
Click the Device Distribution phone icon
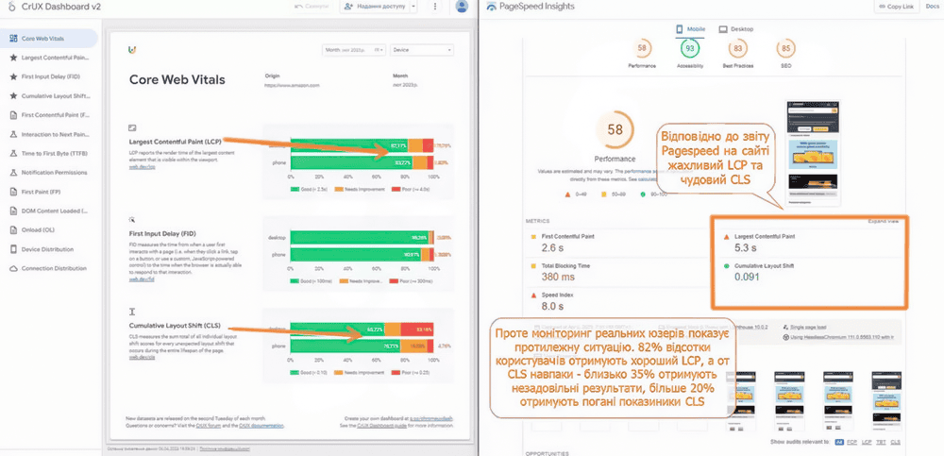point(13,249)
